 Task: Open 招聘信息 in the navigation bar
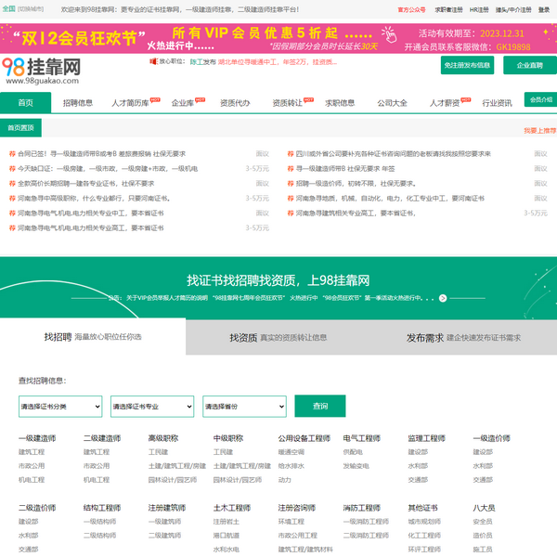78,103
